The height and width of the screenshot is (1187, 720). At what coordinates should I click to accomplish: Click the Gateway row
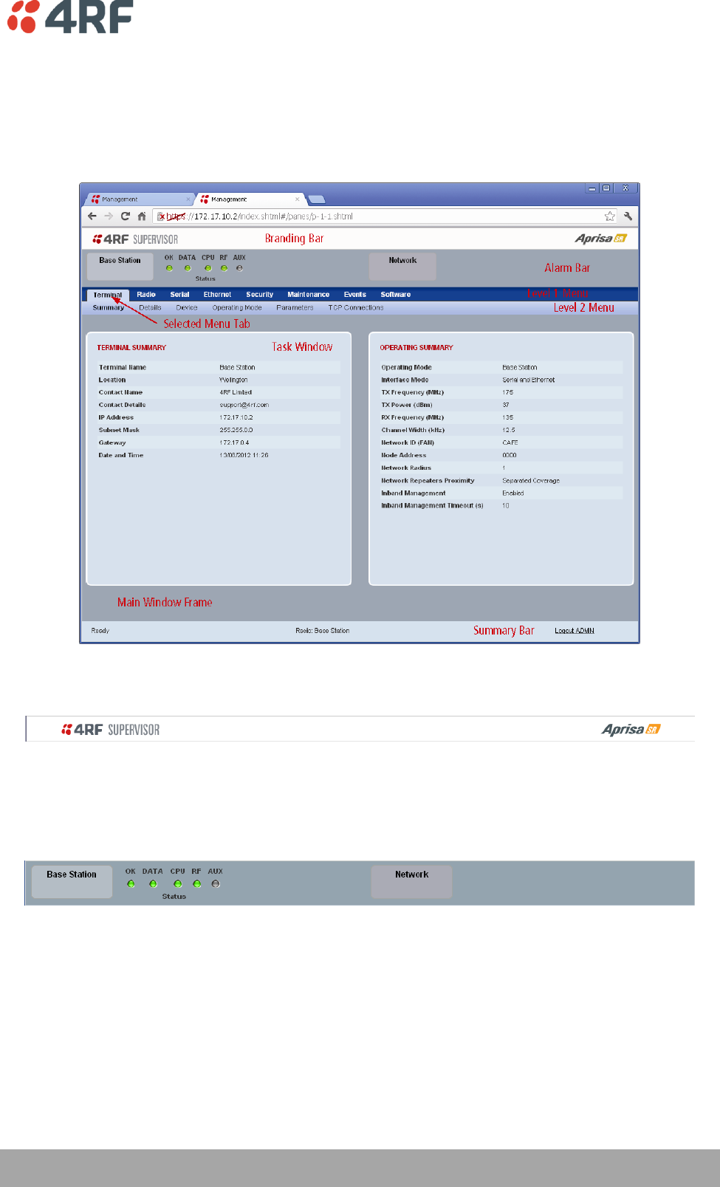point(219,442)
